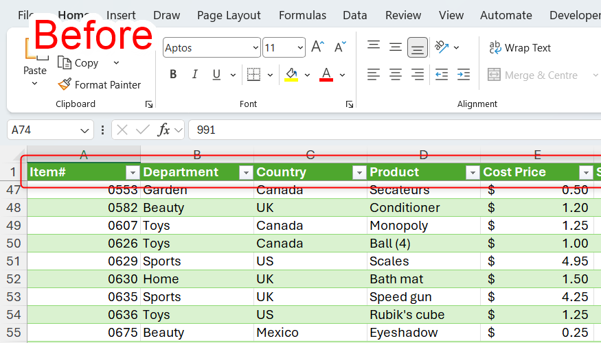
Task: Switch to Page Layout tab
Action: (x=229, y=15)
